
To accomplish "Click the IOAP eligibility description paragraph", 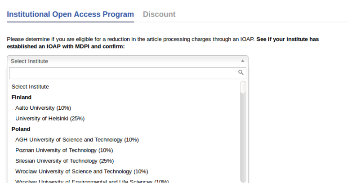I will (163, 43).
